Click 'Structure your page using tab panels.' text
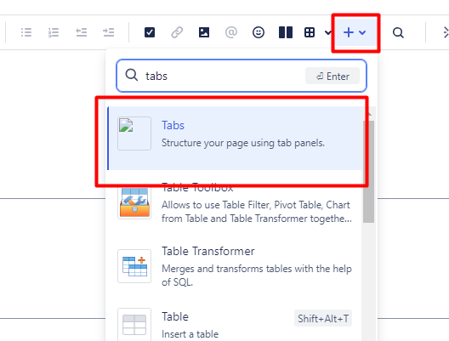Screen dimensions: 449x341 point(243,143)
